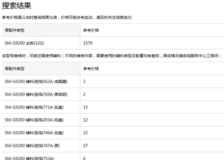Select 参考价格 header in the 辅料 table
224x160 pixels.
[91, 68]
